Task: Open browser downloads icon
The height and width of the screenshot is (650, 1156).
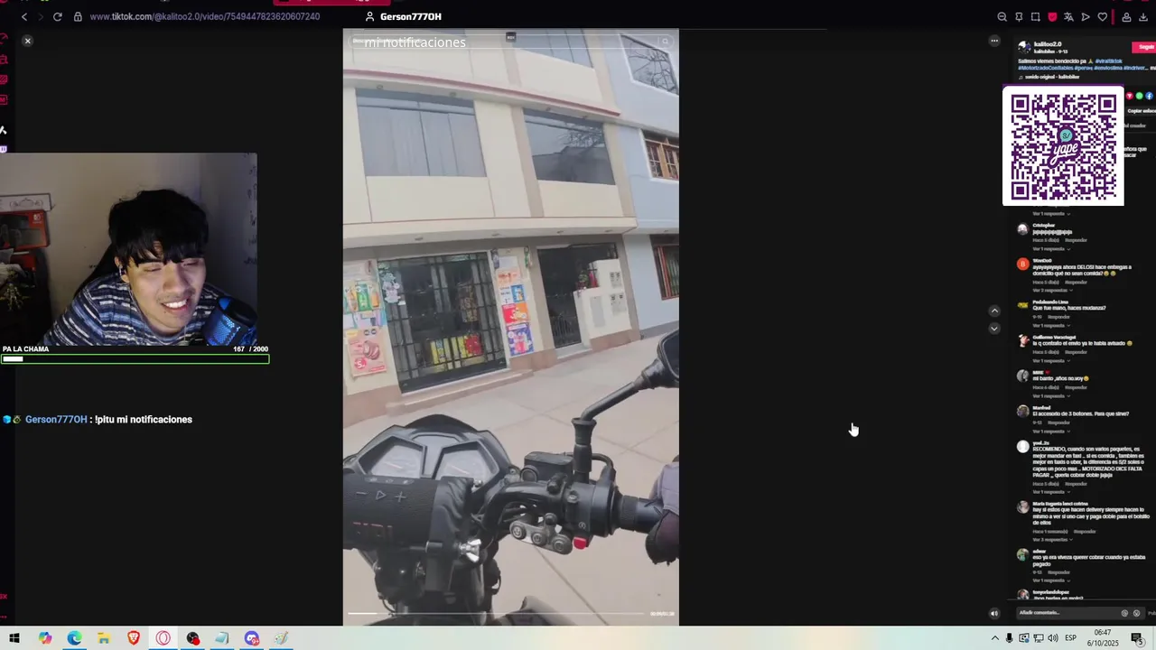Action: point(1142,17)
